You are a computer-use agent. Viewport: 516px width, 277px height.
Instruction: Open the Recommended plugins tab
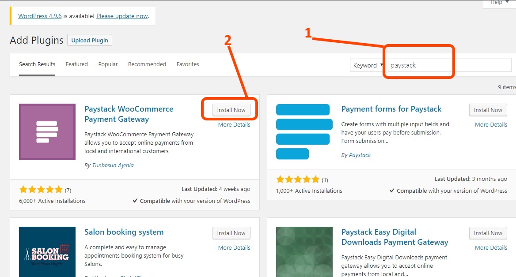point(147,64)
